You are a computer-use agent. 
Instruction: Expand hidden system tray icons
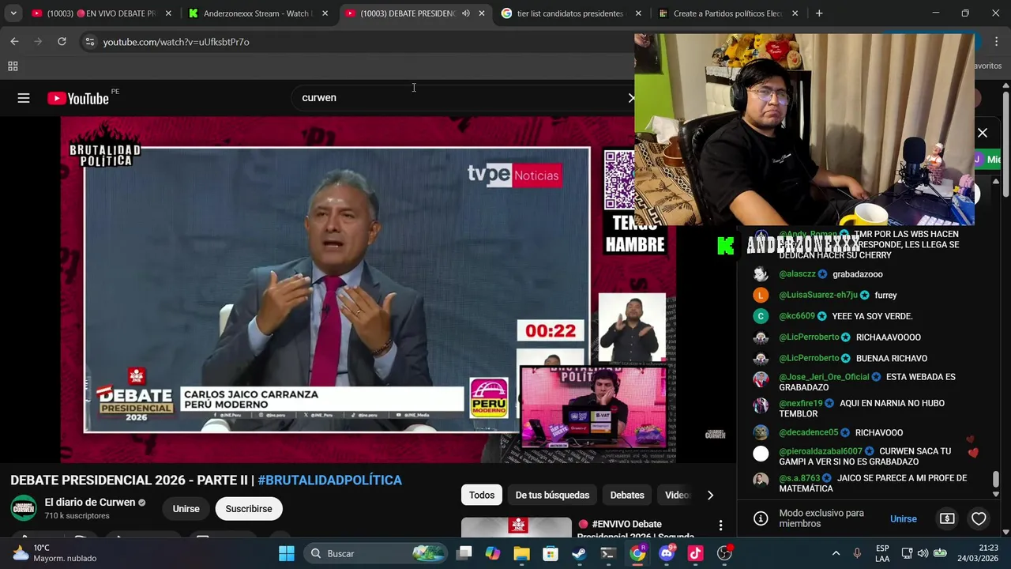pos(836,553)
